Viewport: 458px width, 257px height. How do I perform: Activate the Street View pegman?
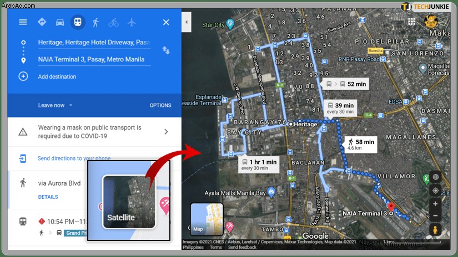click(x=435, y=230)
